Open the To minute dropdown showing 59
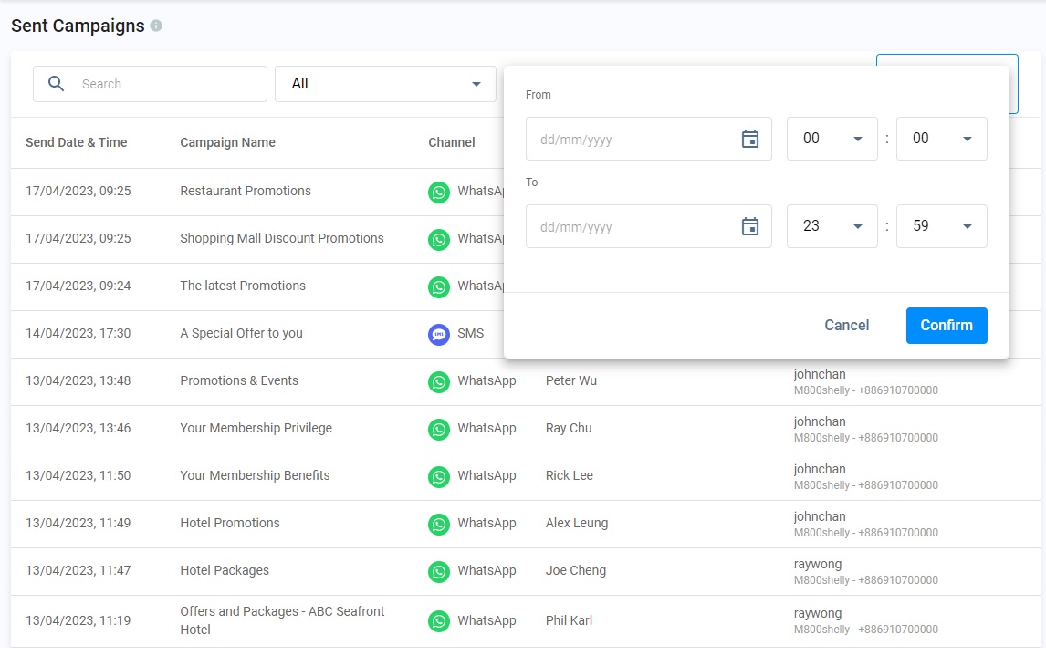1046x666 pixels. pos(941,226)
